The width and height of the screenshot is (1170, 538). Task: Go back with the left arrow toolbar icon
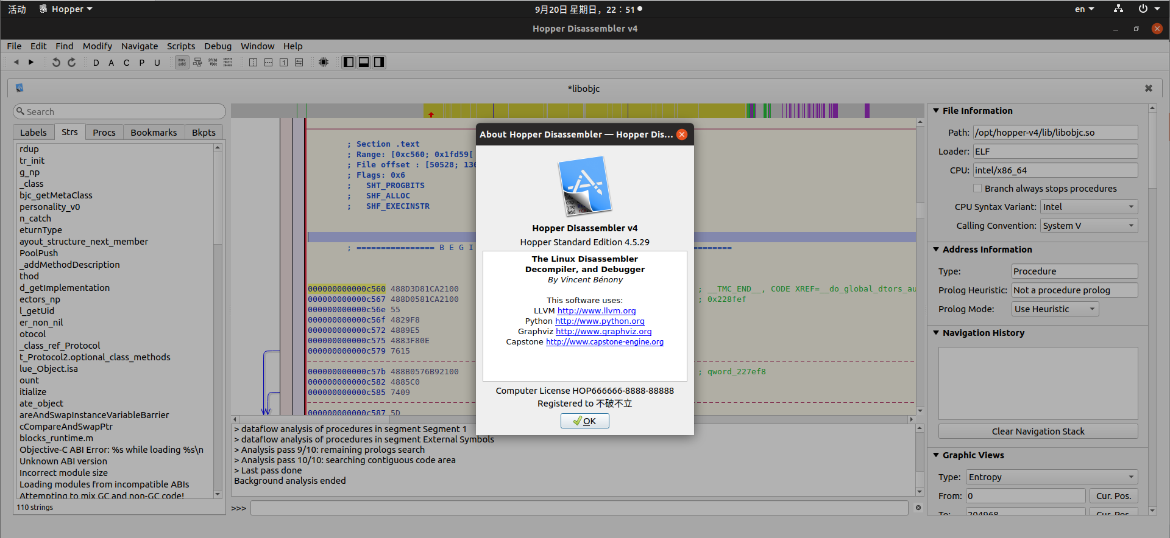click(16, 62)
